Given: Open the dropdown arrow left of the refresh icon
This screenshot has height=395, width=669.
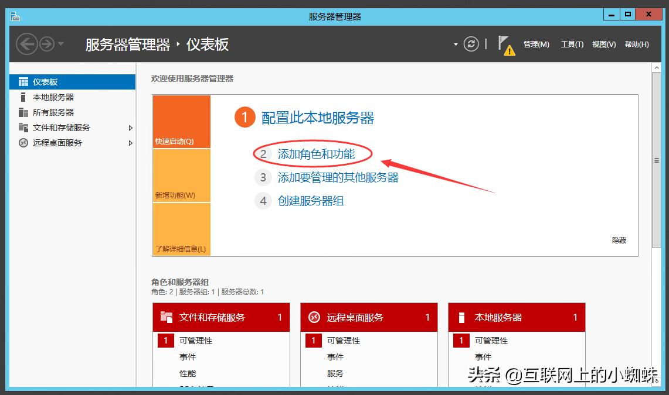Looking at the screenshot, I should 456,43.
